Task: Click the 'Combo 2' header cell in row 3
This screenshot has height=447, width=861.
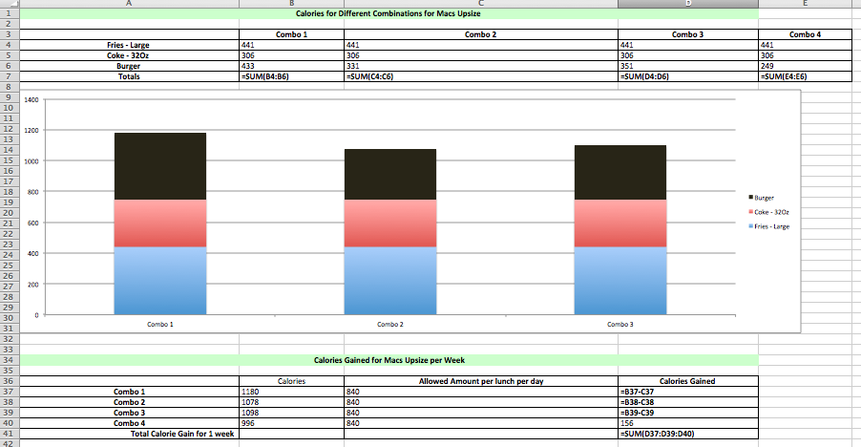Action: point(481,34)
